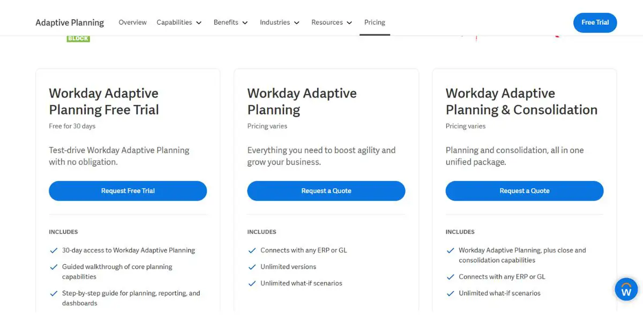The image size is (643, 321).
Task: Click checkmark beside Guided walkthrough item
Action: tap(54, 267)
